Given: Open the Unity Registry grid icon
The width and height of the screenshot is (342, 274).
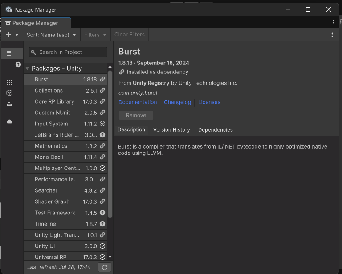Looking at the screenshot, I should pos(9,82).
